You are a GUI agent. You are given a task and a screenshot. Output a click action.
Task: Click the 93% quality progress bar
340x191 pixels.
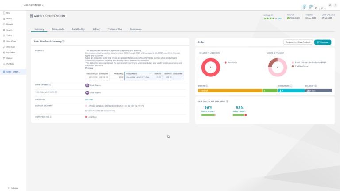click(x=240, y=115)
